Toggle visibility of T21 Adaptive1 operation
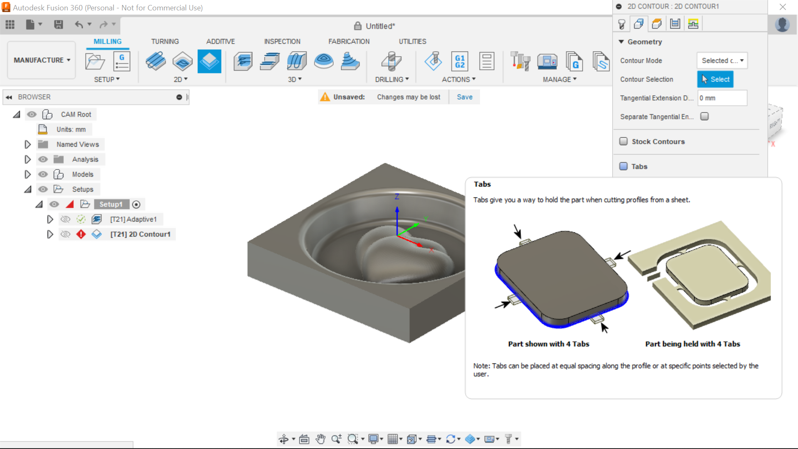Viewport: 798px width, 449px height. pyautogui.click(x=65, y=219)
